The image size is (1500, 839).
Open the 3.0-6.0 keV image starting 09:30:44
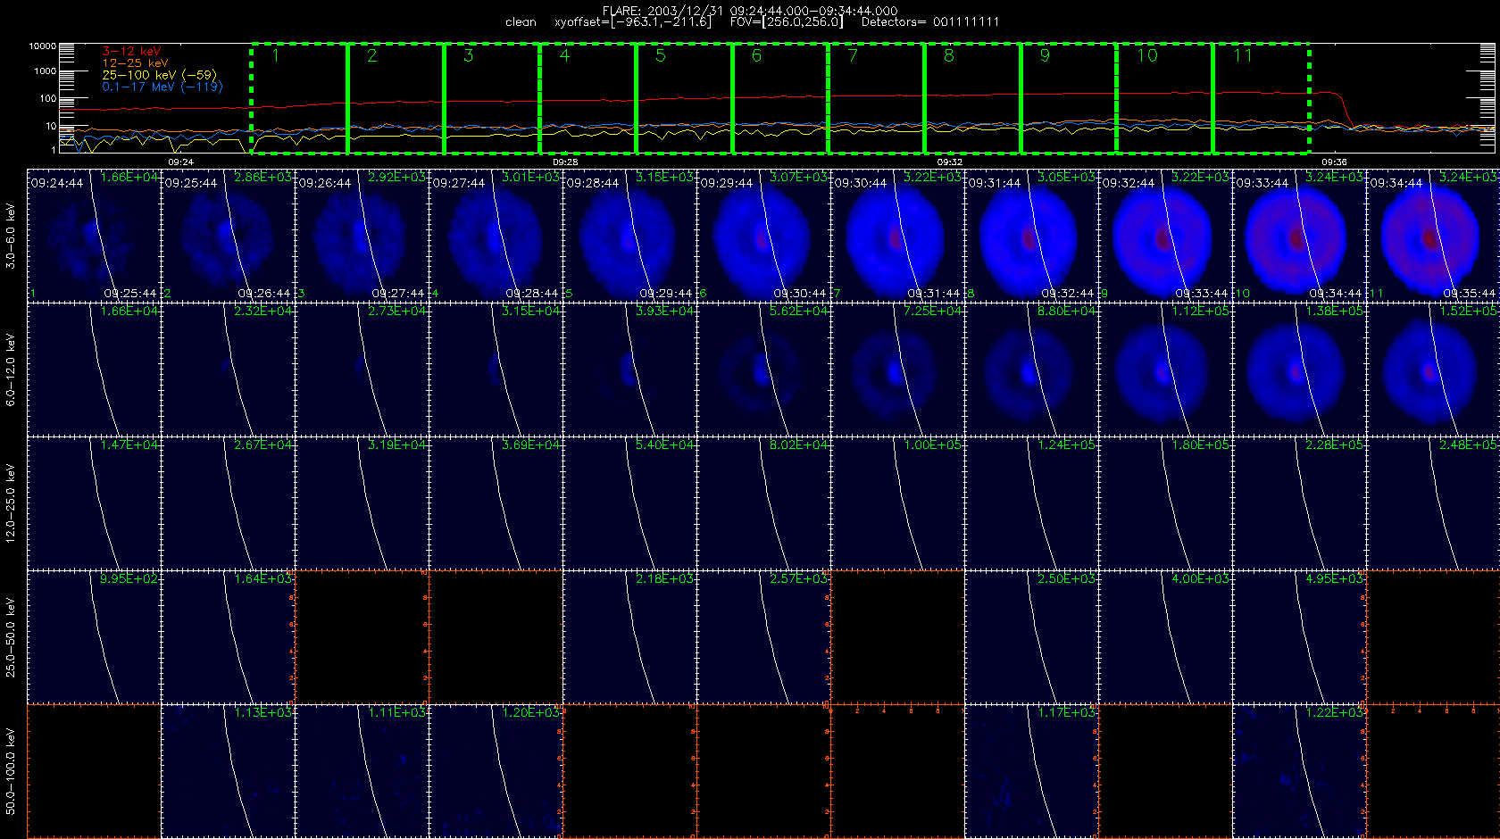pyautogui.click(x=897, y=236)
